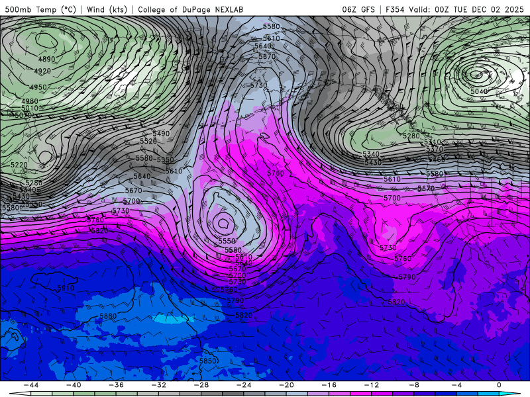This screenshot has width=530, height=397.
Task: Click the -32 colorbar tick label
Action: [x=159, y=385]
